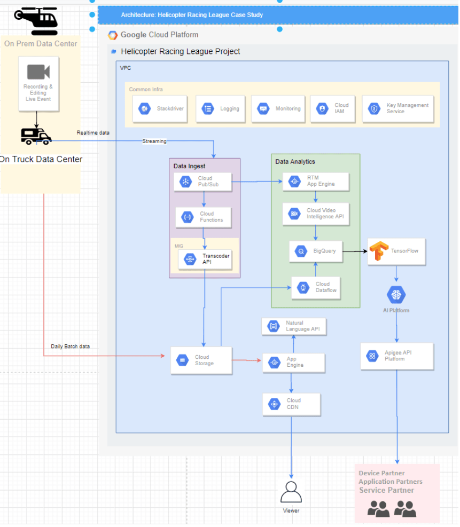This screenshot has width=460, height=527.
Task: Select the 'Daily Batch data' label
Action: pyautogui.click(x=71, y=347)
